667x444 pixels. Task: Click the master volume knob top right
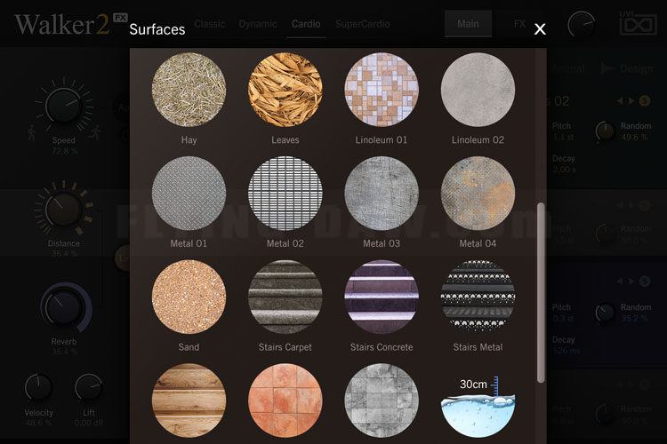(581, 24)
